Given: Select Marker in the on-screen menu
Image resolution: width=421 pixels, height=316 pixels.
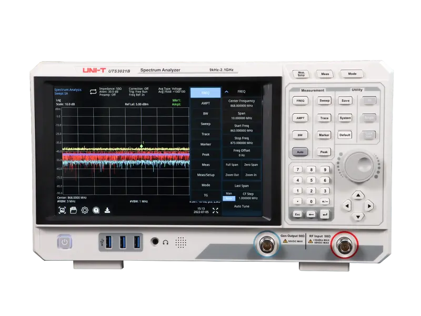Looking at the screenshot, I should tap(205, 144).
